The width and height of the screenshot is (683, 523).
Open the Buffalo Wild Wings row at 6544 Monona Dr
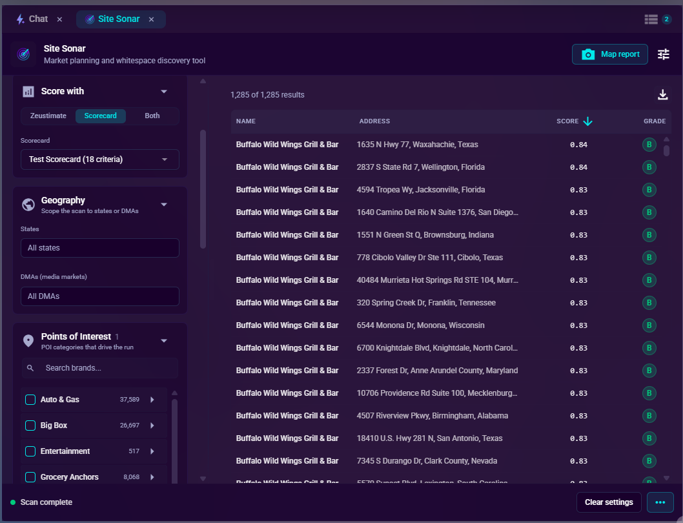[447, 325]
